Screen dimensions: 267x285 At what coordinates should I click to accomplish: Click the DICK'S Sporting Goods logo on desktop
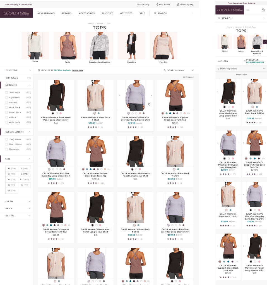62,70
